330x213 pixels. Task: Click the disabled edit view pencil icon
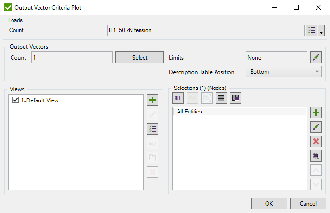152,114
